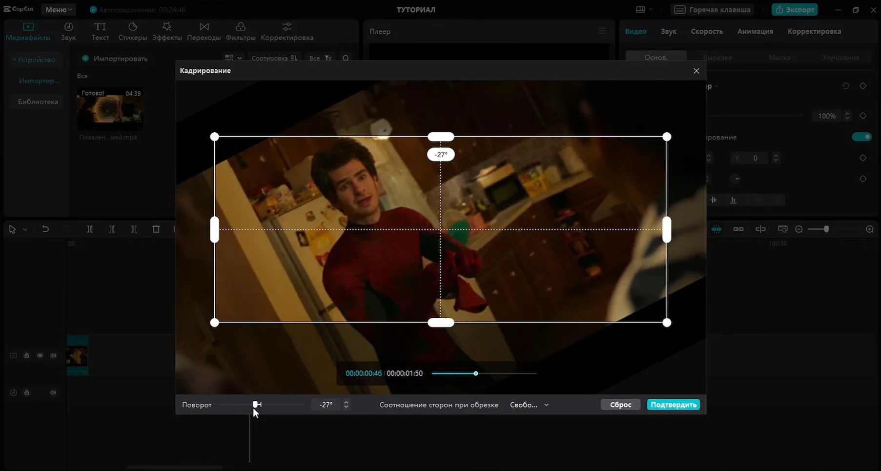Open the Stickers (Стикеры) panel
Screen dimensions: 881x471
132,31
